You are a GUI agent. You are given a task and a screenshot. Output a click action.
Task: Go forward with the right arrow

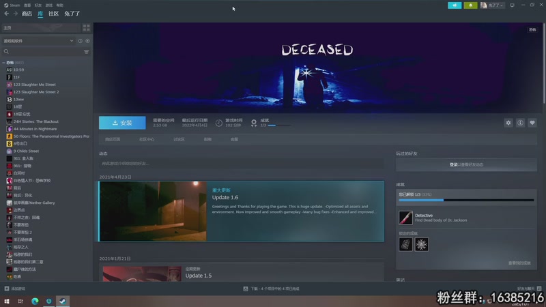(x=15, y=14)
